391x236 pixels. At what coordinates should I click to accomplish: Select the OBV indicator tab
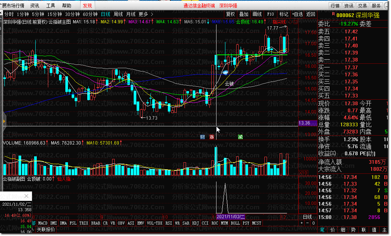[121, 223]
